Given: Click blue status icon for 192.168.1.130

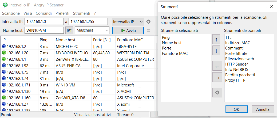Looking at the screenshot, I should pos(4,92).
